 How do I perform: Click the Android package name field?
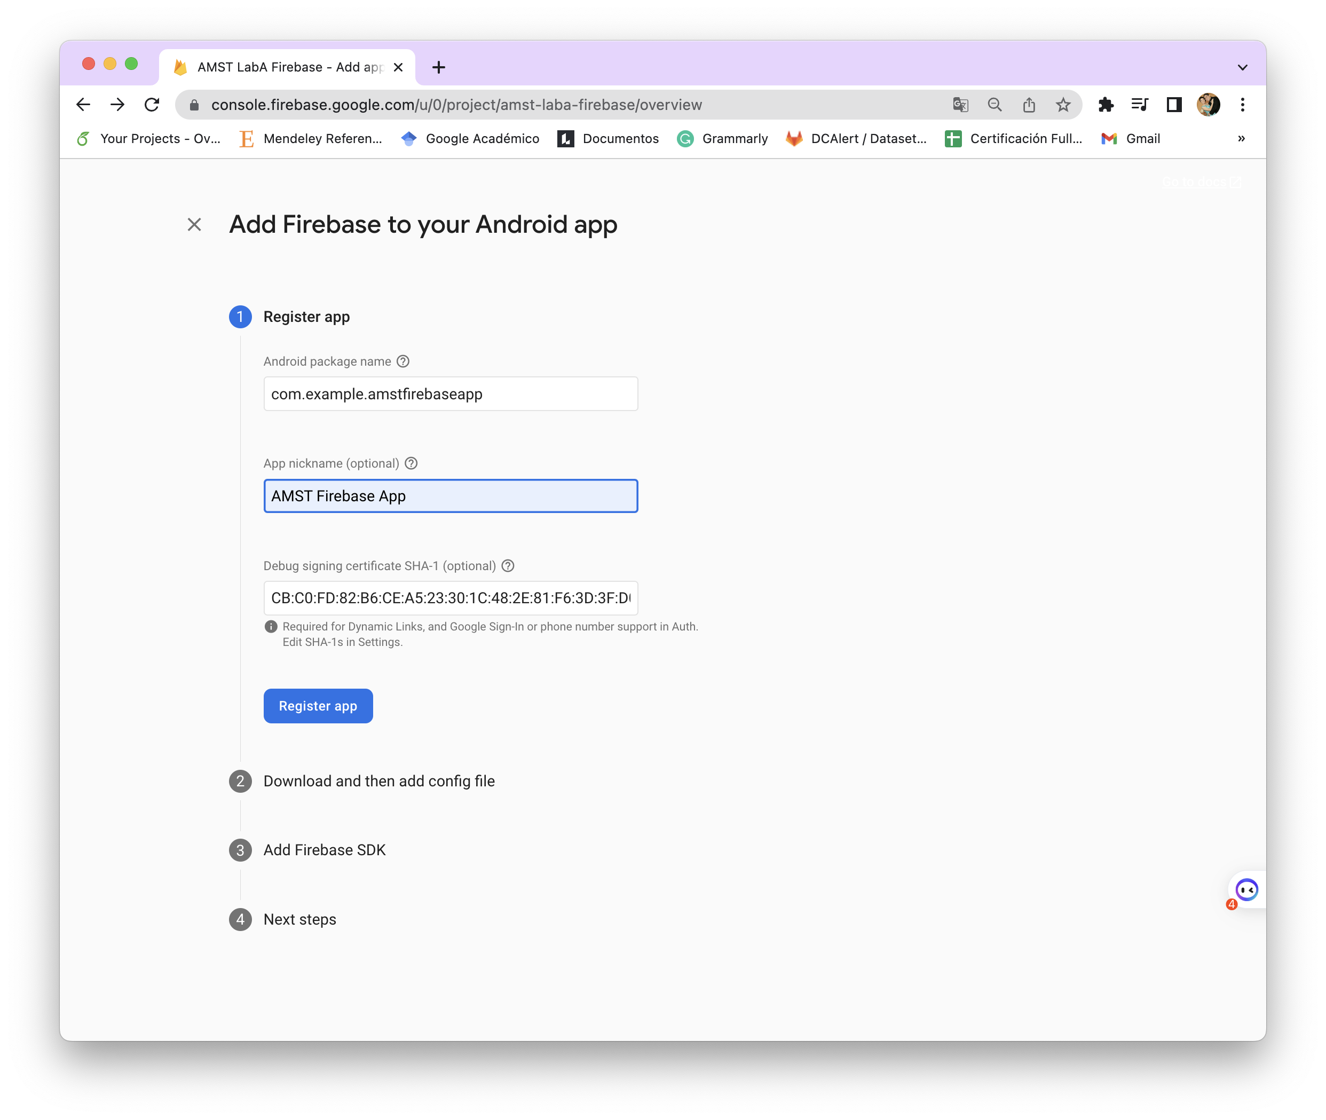[x=451, y=393]
